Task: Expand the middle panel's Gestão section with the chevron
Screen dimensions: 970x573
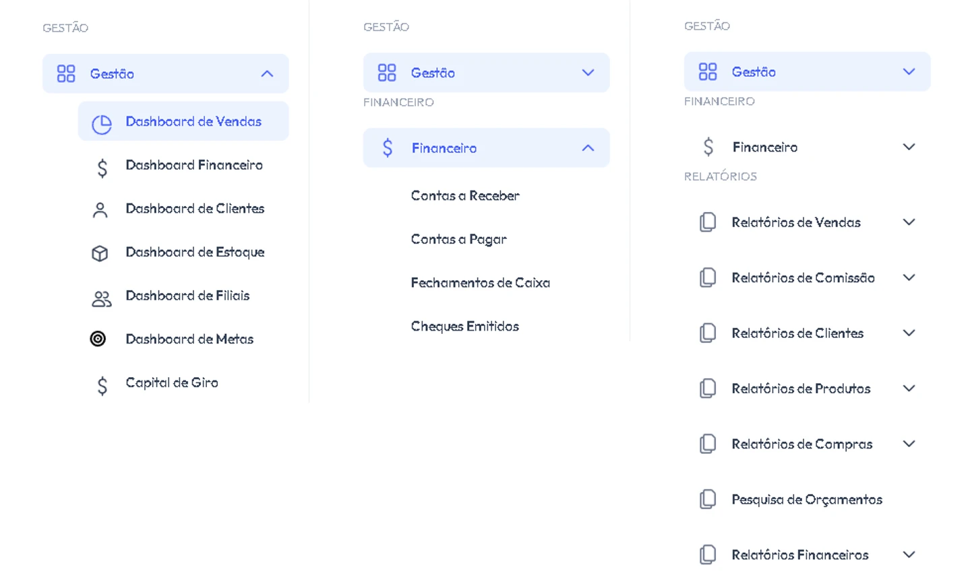Action: (588, 73)
